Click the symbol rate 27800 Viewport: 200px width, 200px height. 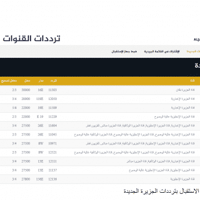[x=26, y=179]
